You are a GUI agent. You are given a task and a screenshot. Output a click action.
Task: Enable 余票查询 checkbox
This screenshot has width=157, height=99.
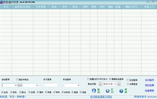coord(128,84)
